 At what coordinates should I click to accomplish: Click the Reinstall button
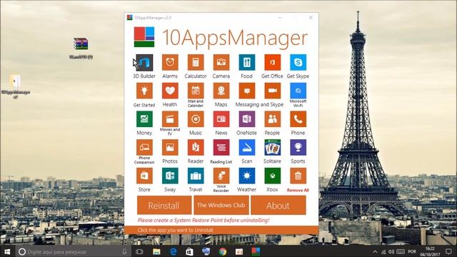(x=164, y=206)
